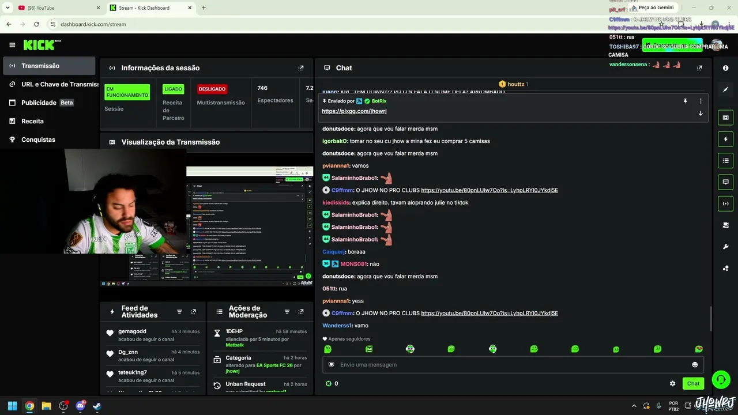This screenshot has width=738, height=415.
Task: Open the browser tab list dropdown
Action: [x=7, y=8]
